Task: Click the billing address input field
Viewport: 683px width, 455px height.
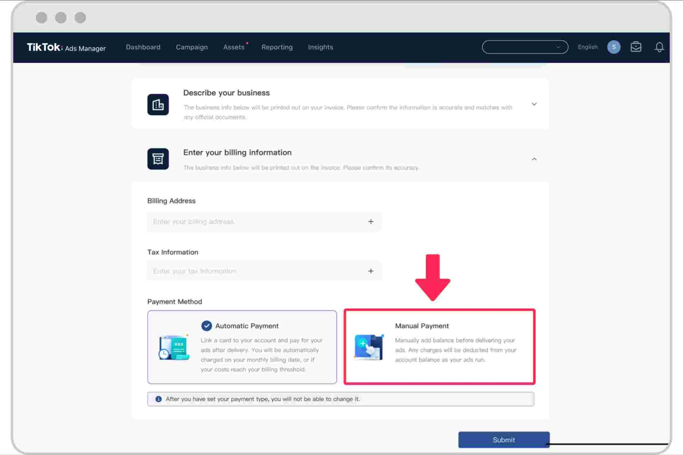Action: tap(264, 222)
